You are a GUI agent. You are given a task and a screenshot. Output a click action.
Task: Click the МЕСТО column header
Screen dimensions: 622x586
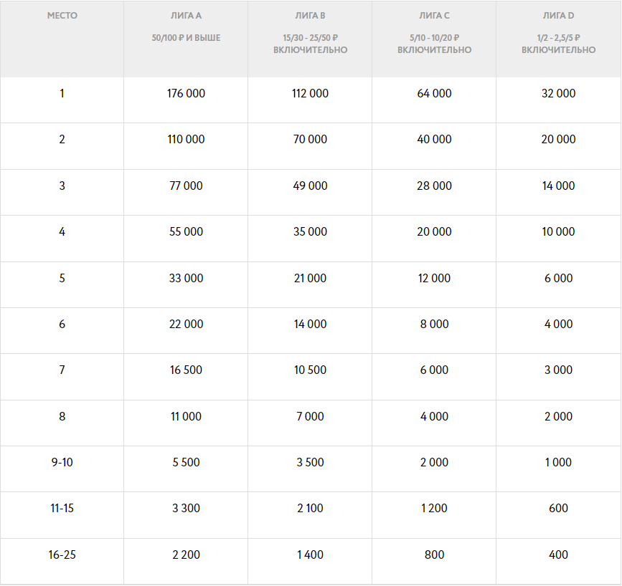coord(62,15)
